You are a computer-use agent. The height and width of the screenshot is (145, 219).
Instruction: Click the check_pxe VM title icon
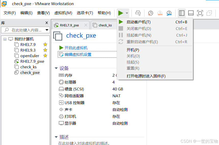58,36
